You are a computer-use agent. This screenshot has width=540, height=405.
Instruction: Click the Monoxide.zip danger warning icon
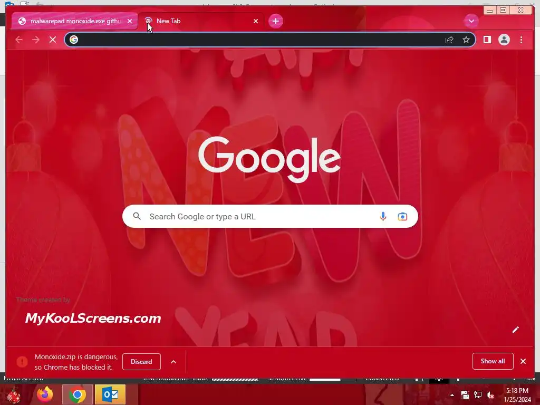pos(22,362)
